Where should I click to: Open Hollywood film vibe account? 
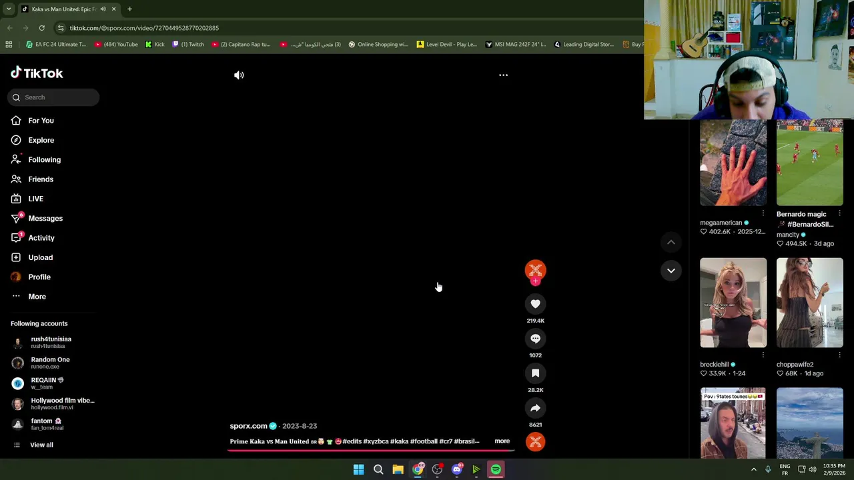(63, 404)
